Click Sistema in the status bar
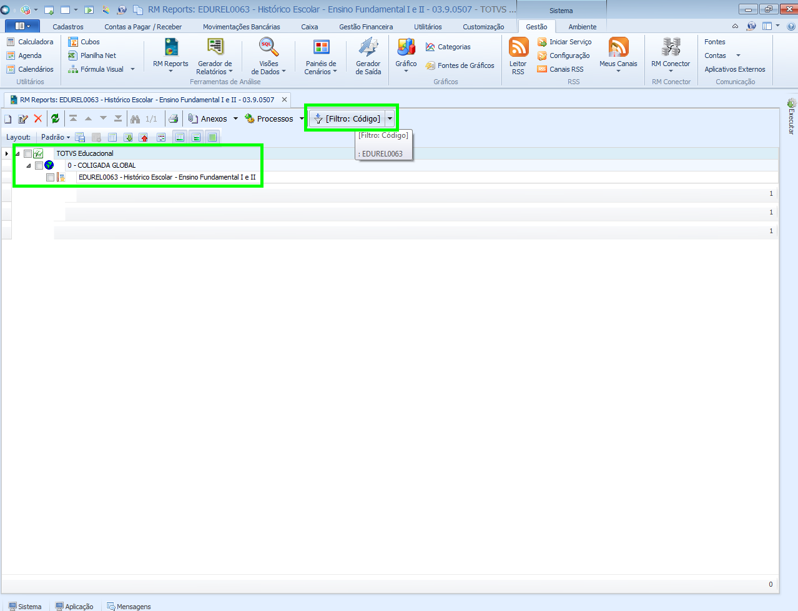798x611 pixels. click(x=25, y=606)
